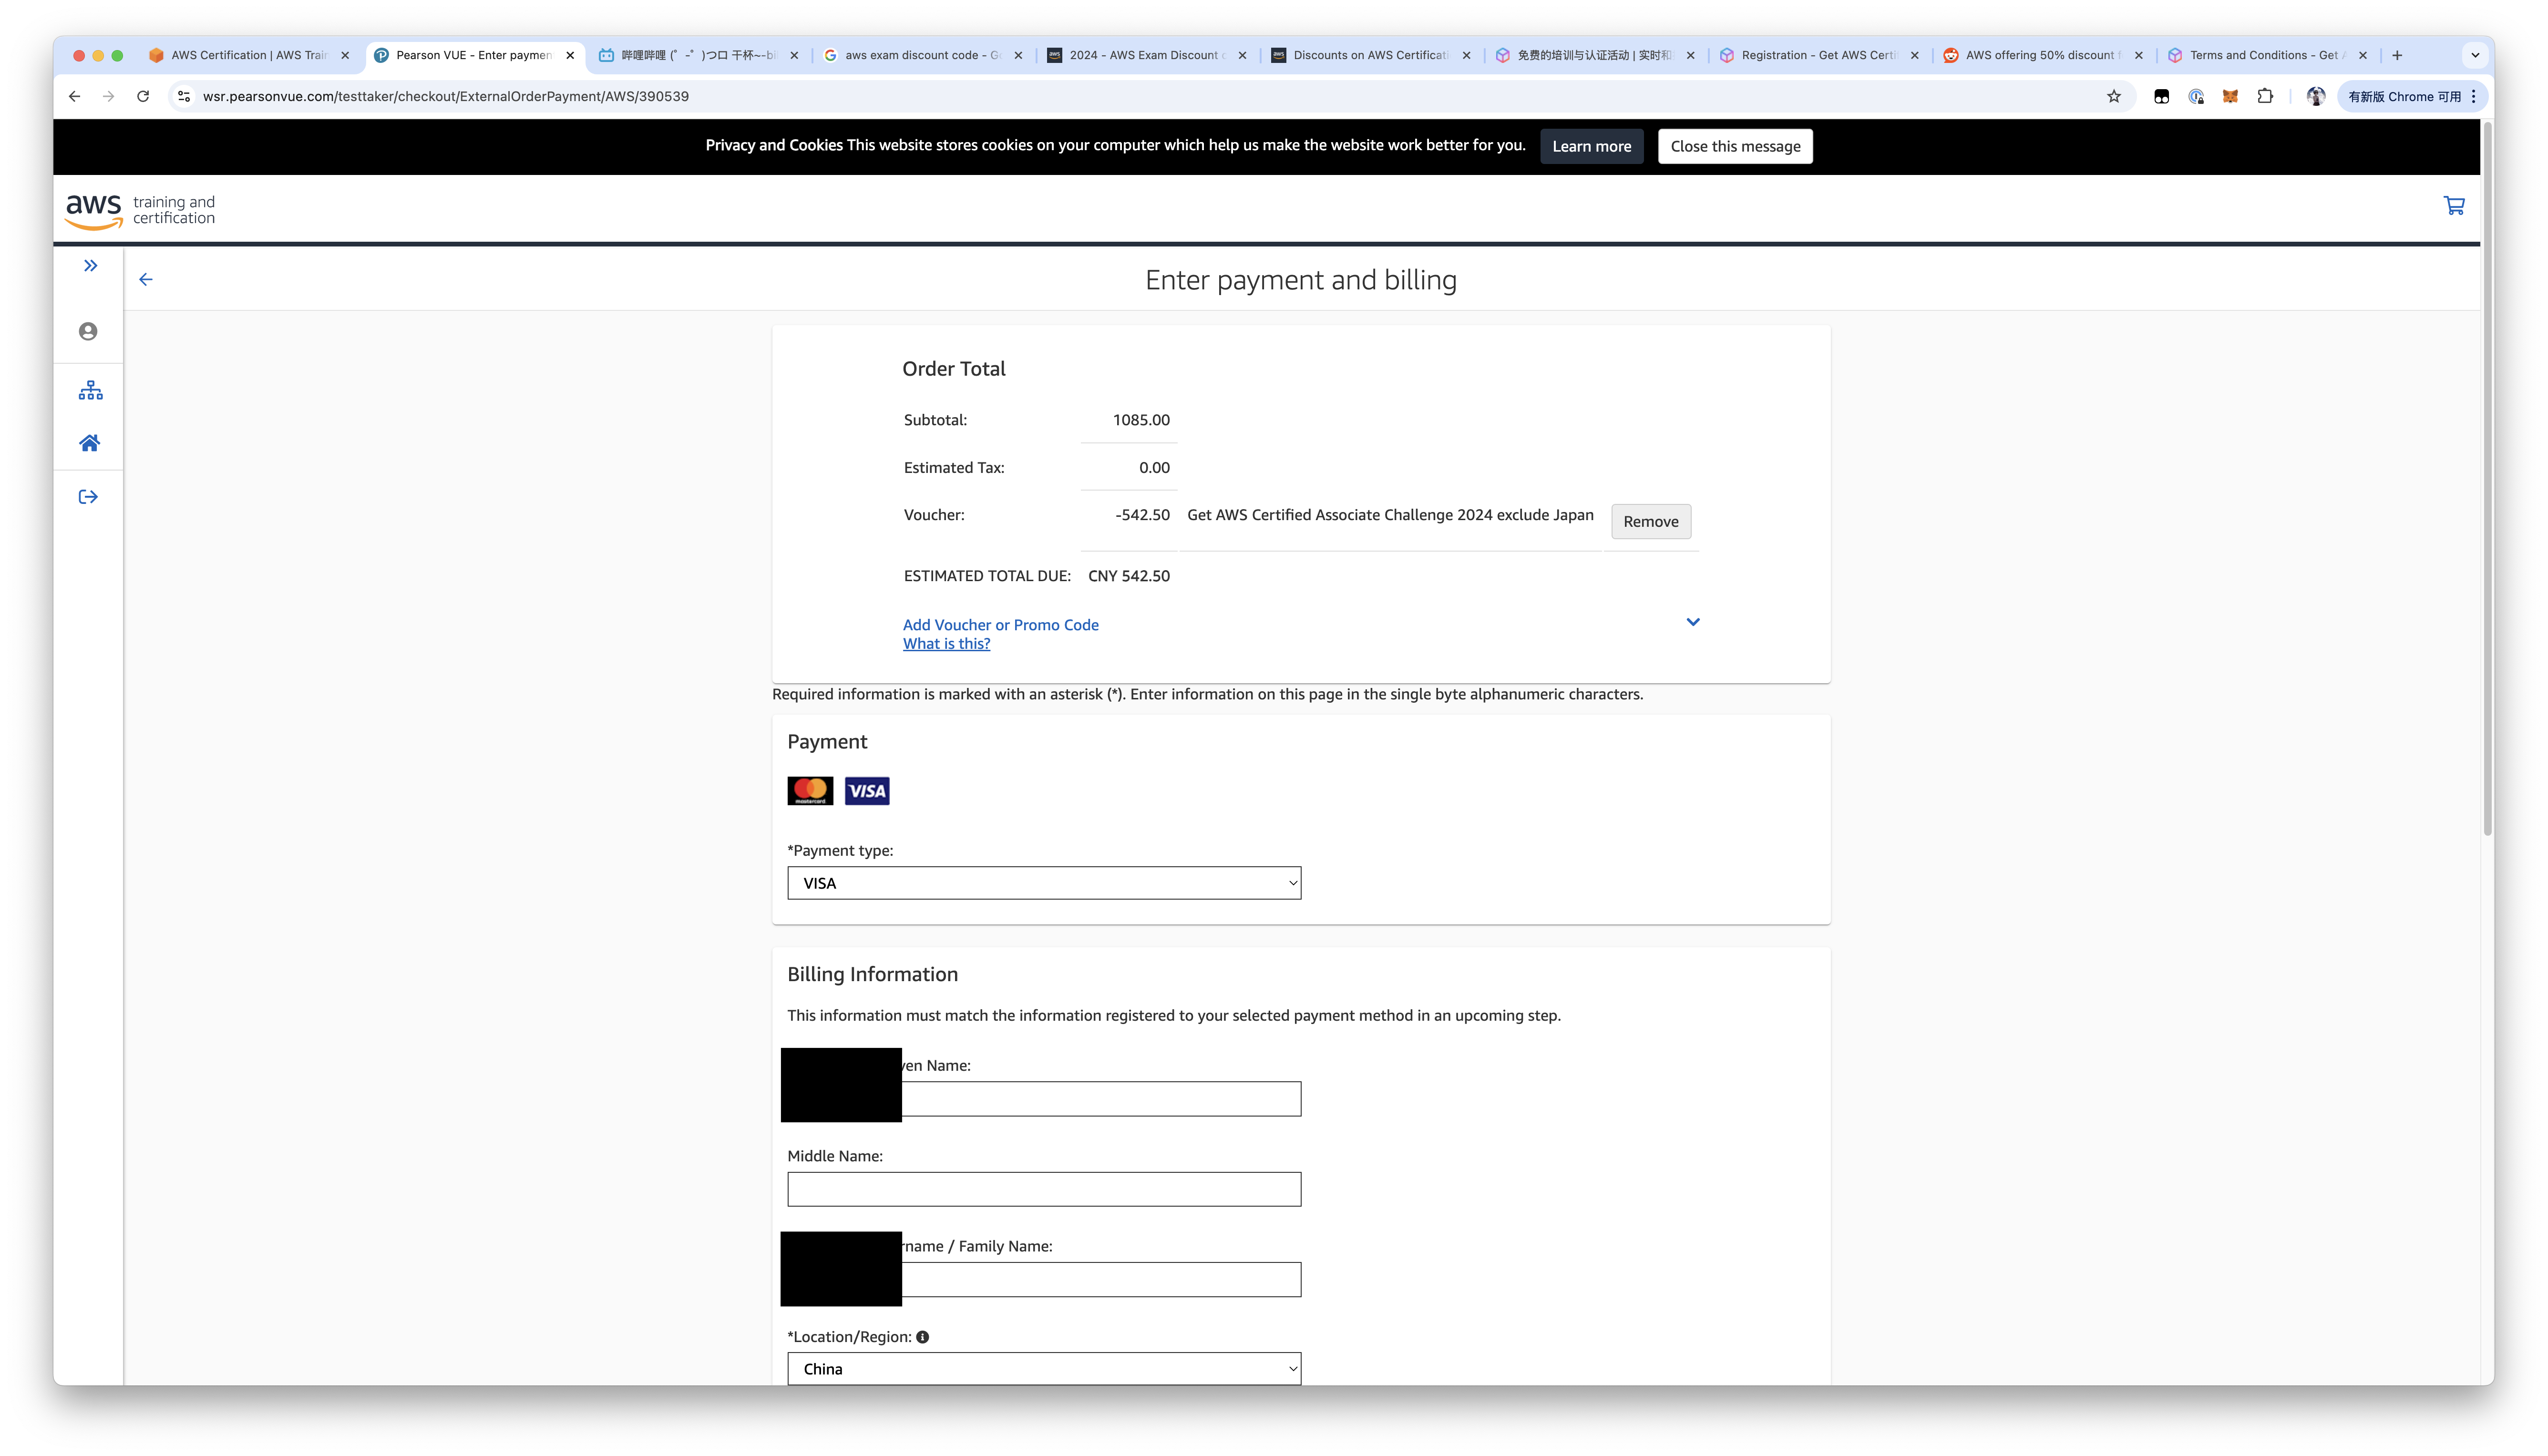Remove the applied voucher
The image size is (2548, 1456).
pyautogui.click(x=1650, y=521)
